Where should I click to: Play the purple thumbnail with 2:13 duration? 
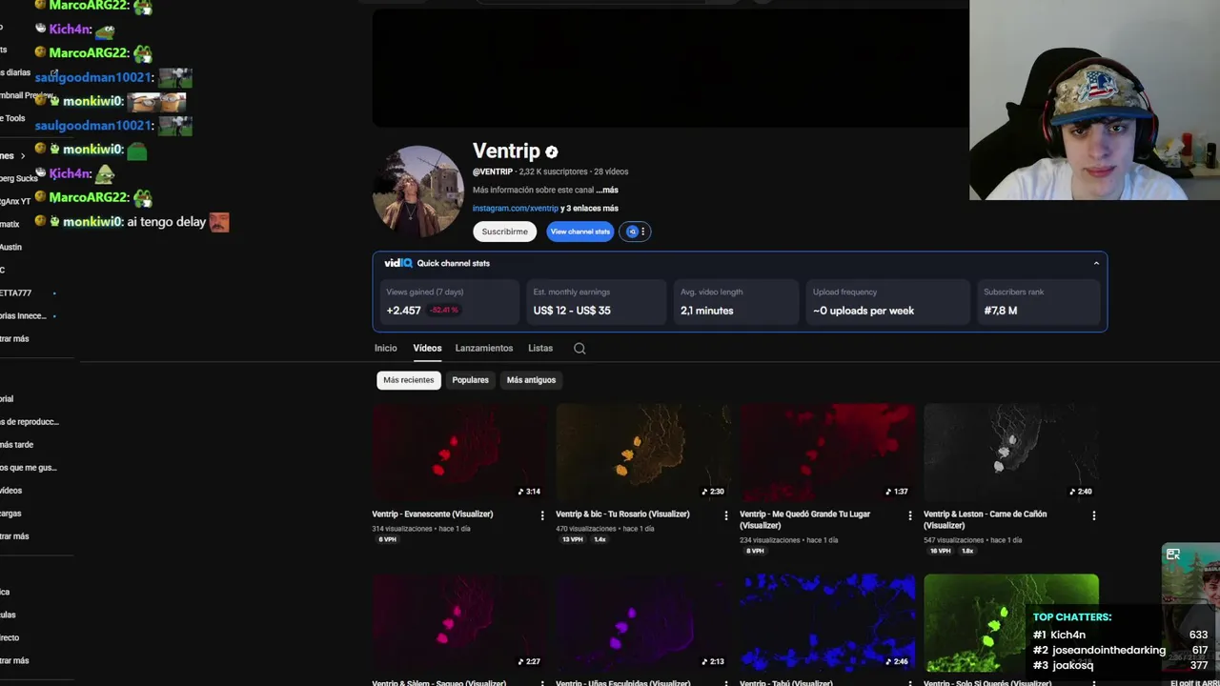tap(643, 623)
